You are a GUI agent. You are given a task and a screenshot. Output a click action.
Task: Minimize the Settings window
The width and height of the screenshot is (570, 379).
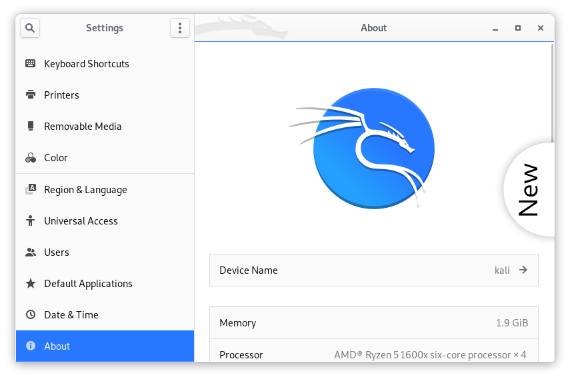tap(495, 28)
